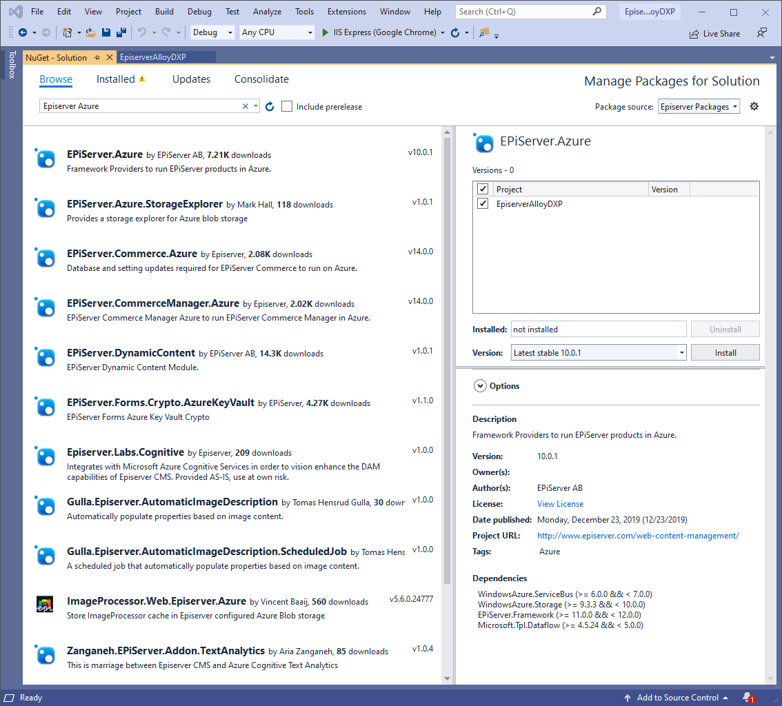The height and width of the screenshot is (706, 782).
Task: Open NuGet package source settings gear
Action: tap(754, 106)
